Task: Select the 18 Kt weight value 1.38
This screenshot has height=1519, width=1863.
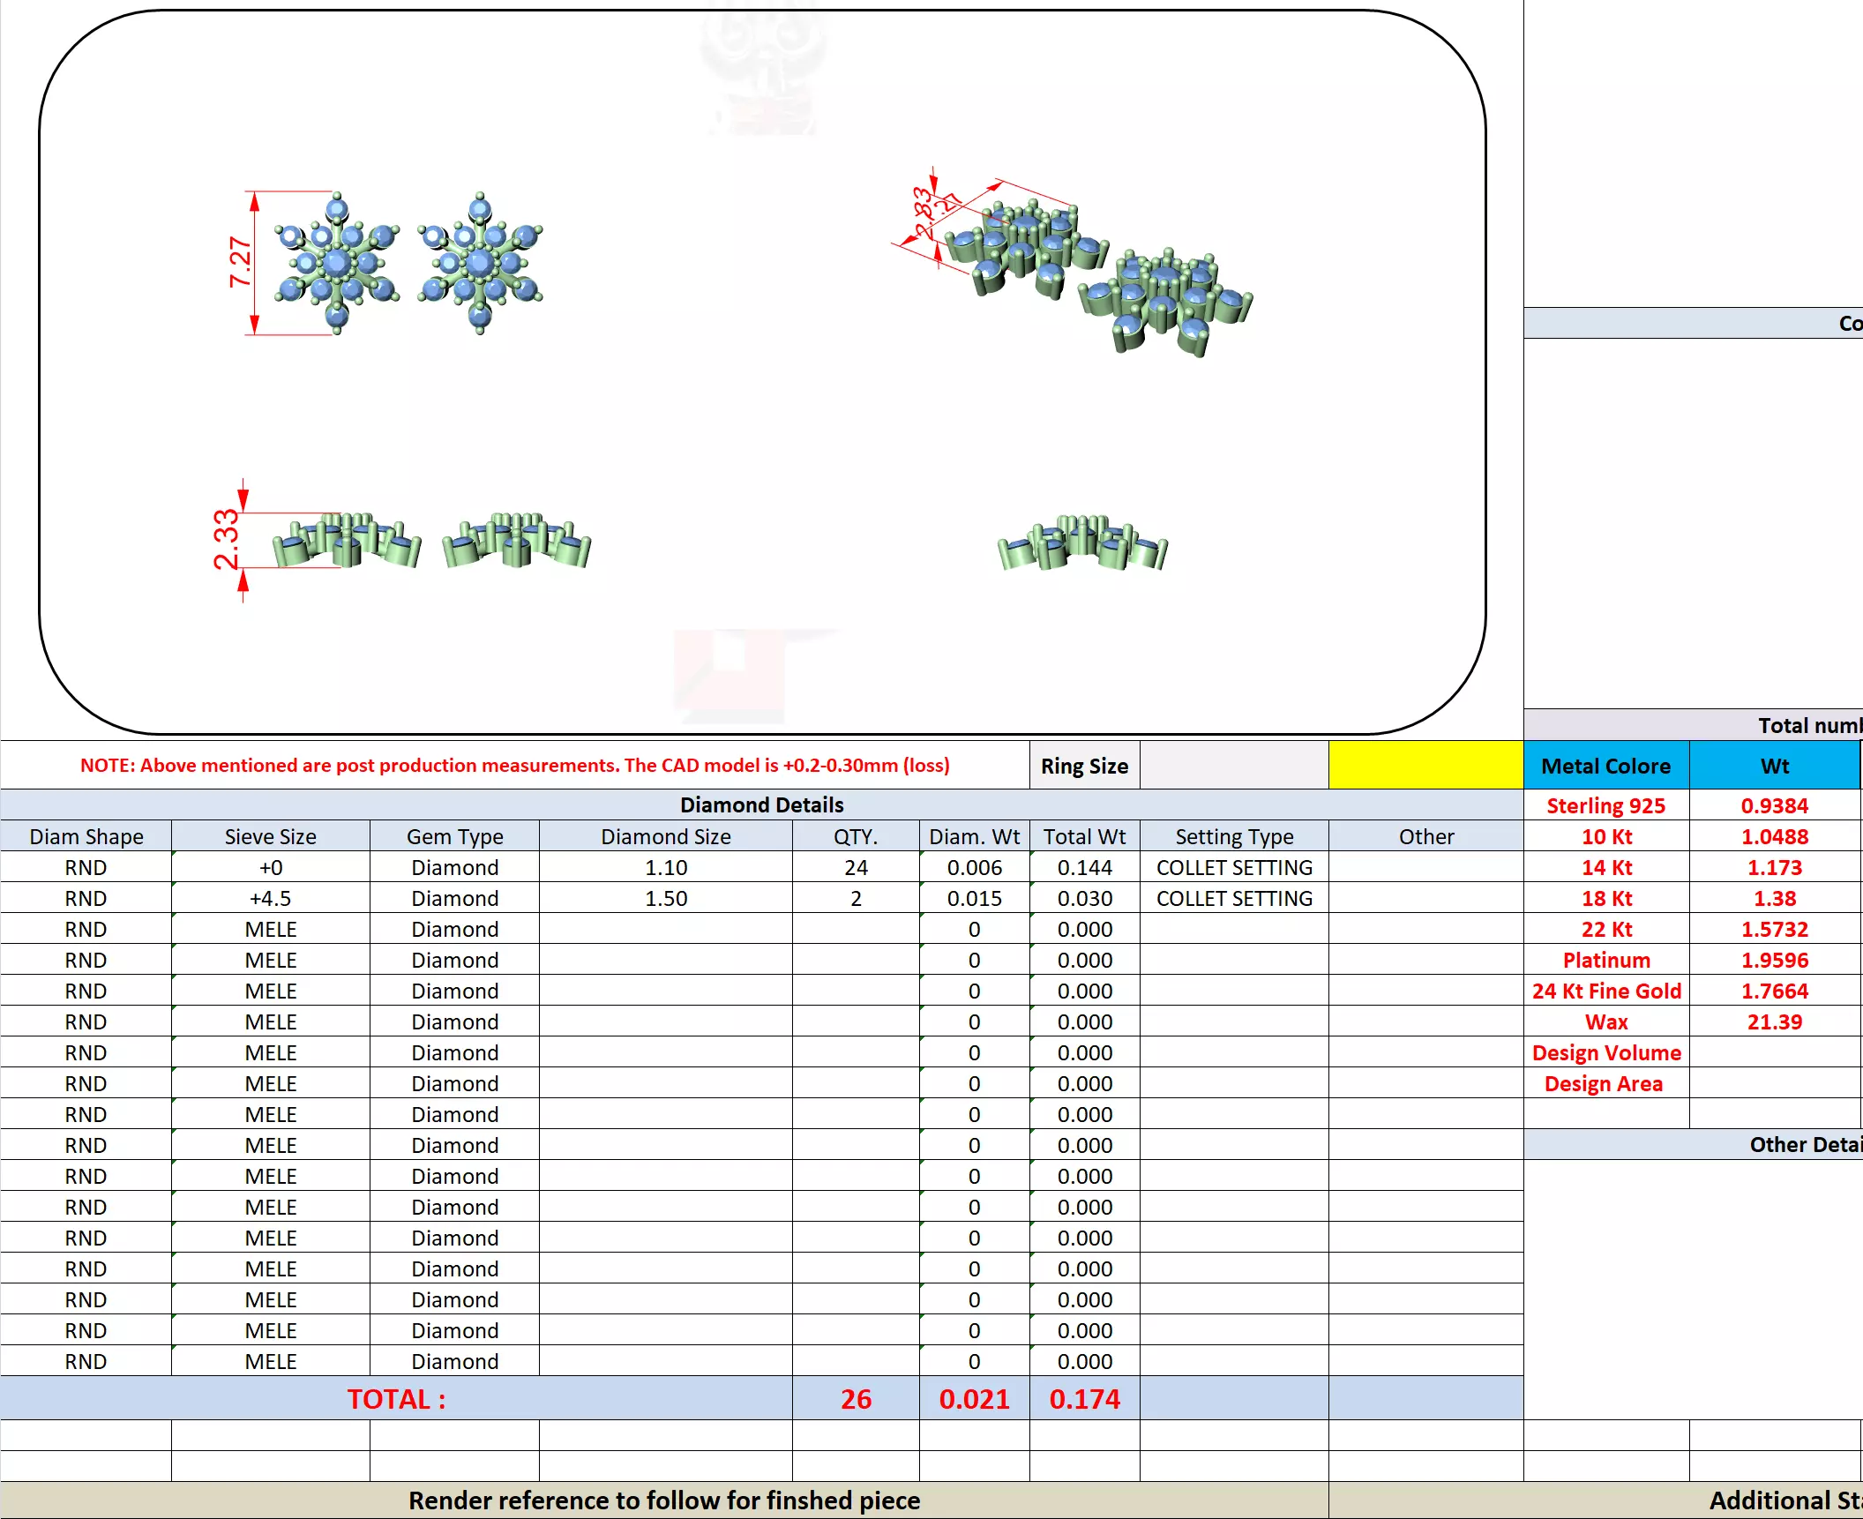Action: point(1774,898)
